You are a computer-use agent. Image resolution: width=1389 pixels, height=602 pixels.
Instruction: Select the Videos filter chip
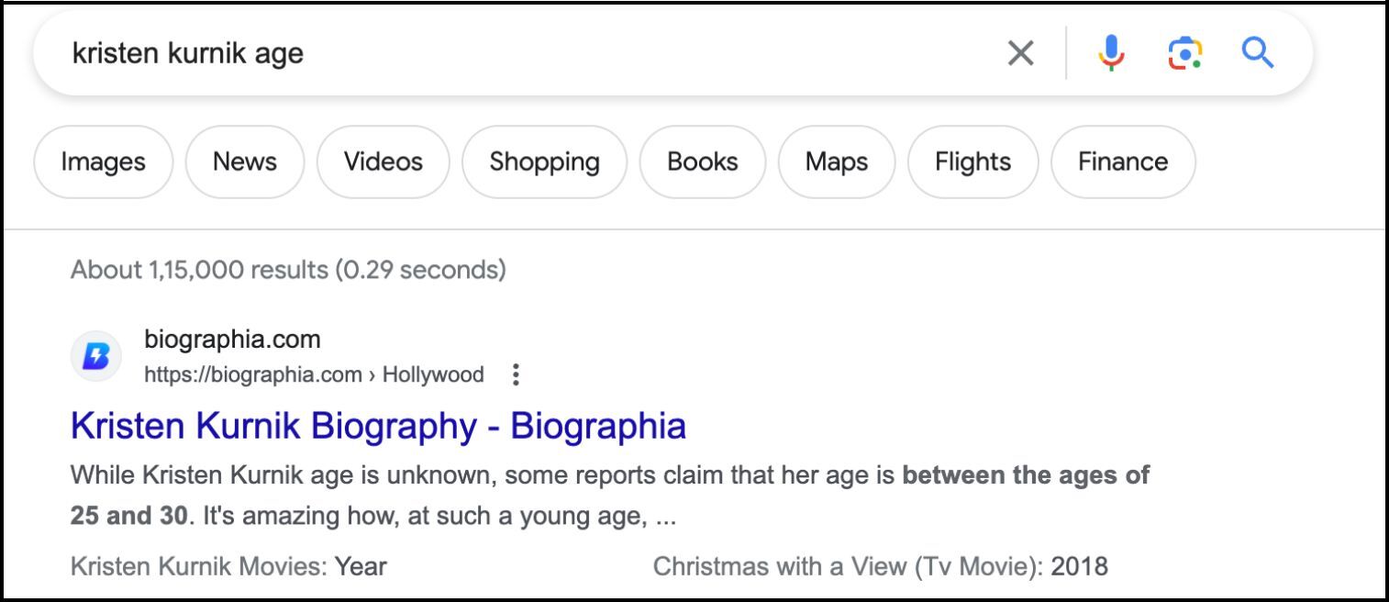(x=383, y=162)
